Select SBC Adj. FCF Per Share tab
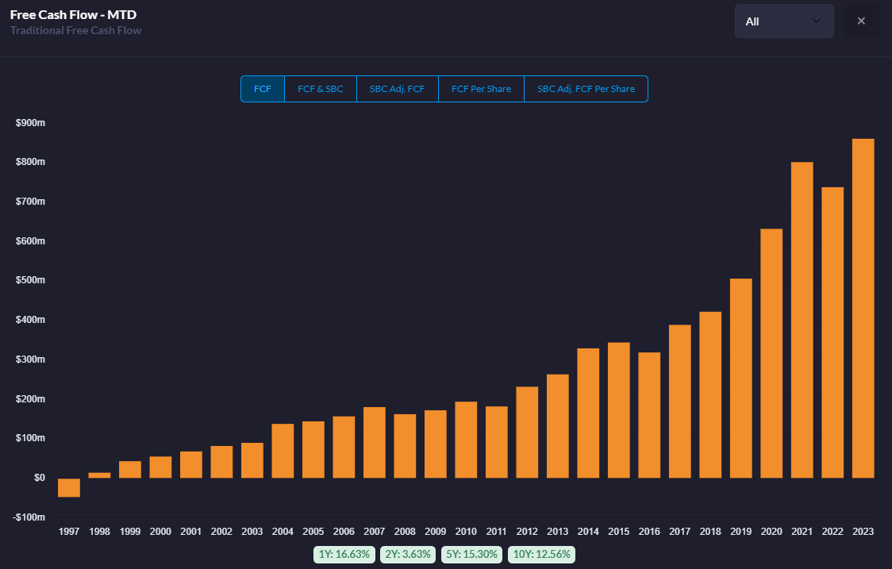 tap(586, 89)
